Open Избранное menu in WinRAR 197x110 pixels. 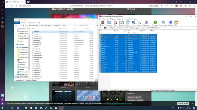120,19
